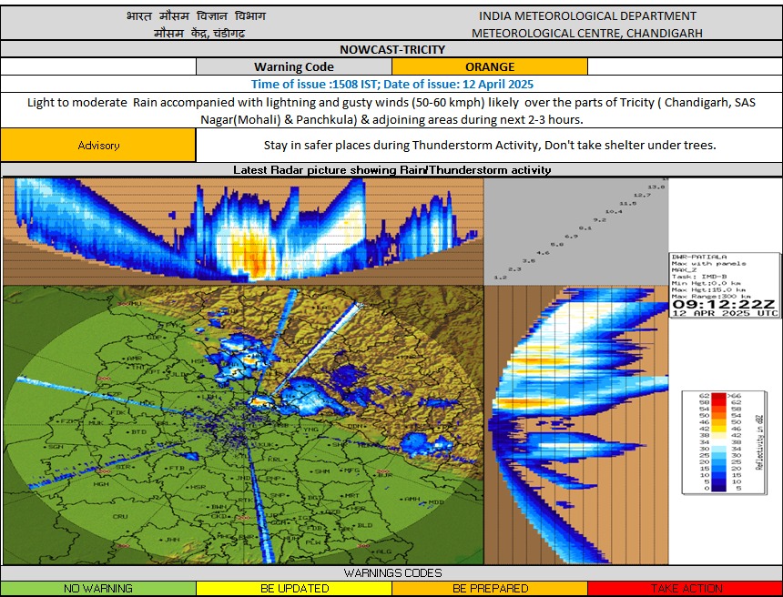Click the RTK station label on map
Viewport: 783px width, 597px height.
point(245,500)
